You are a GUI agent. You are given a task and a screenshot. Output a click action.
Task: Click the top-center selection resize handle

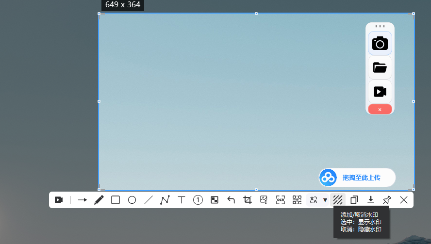coord(256,14)
